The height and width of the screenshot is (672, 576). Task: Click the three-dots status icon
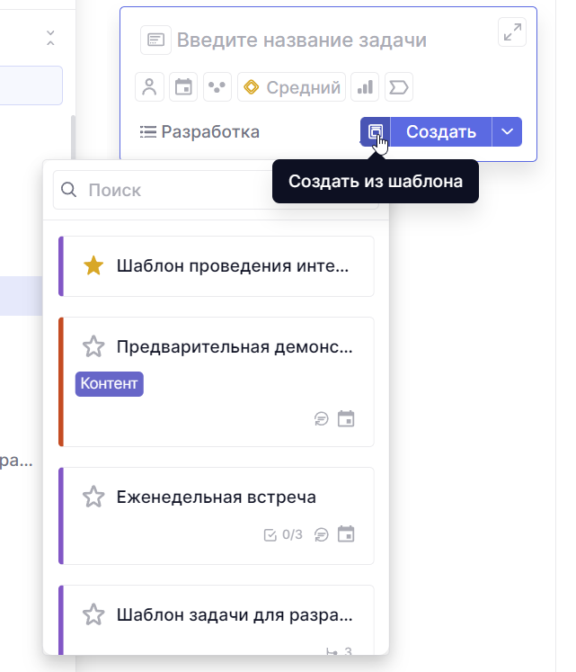point(217,87)
